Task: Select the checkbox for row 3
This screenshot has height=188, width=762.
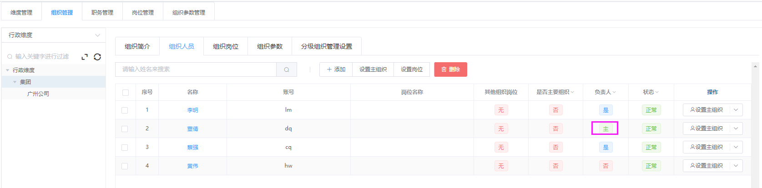Action: [125, 147]
